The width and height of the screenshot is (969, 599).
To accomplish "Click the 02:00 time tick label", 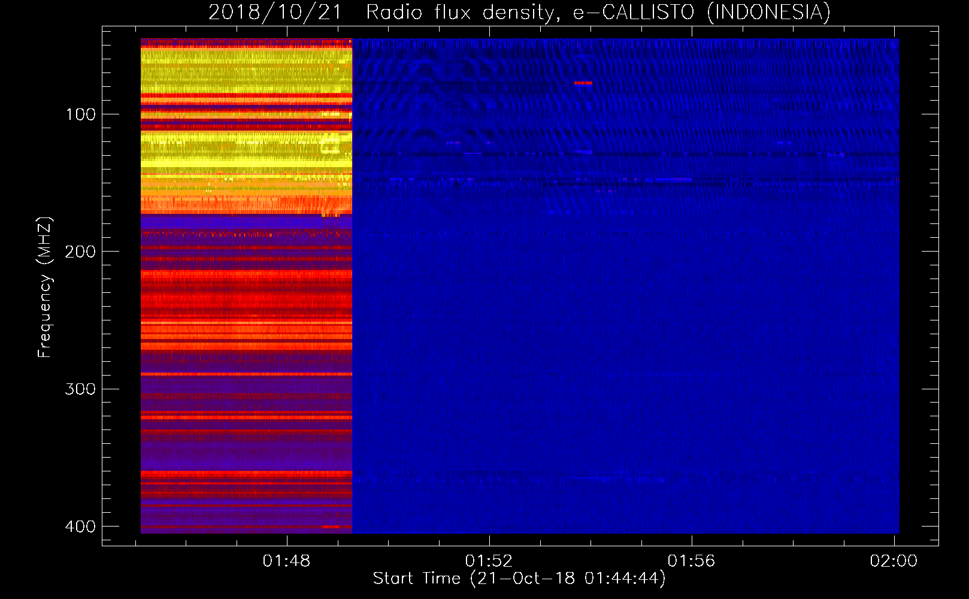I will pyautogui.click(x=894, y=561).
